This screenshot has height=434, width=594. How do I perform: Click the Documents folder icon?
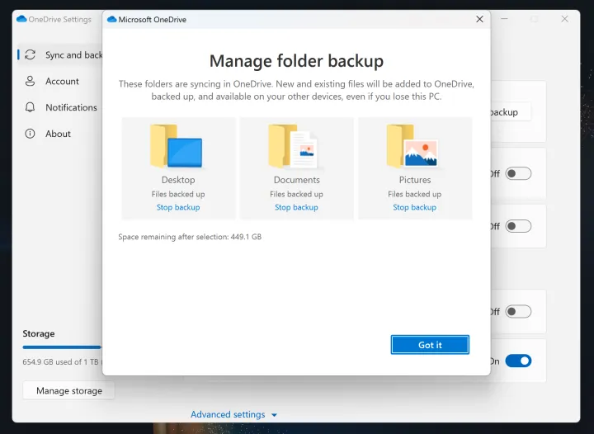point(295,147)
